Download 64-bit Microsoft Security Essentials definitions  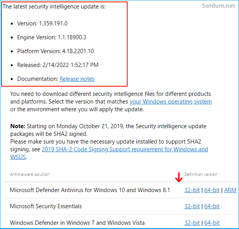coord(212,206)
